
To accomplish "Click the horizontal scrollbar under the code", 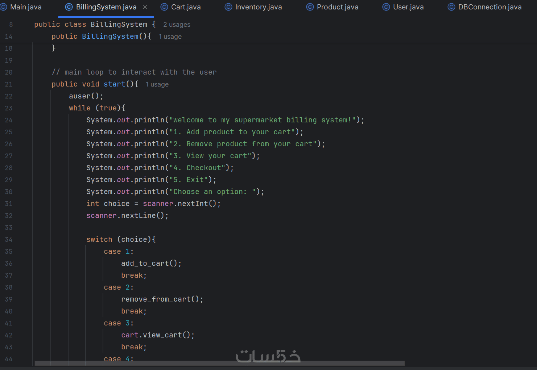I will tap(219, 363).
